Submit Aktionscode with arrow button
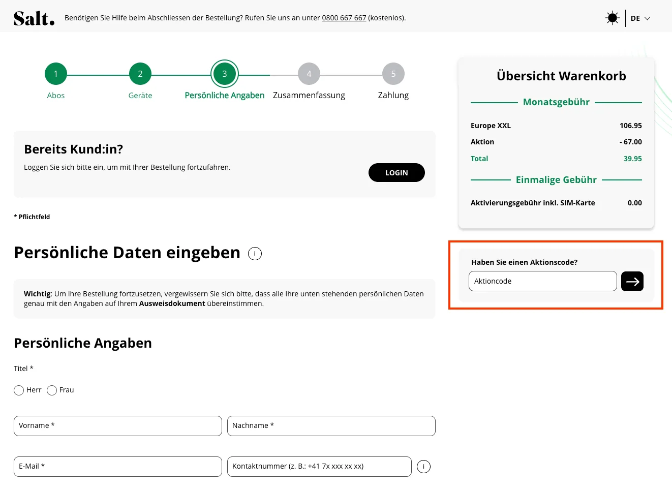Viewport: 672px width, 490px height. pyautogui.click(x=632, y=281)
